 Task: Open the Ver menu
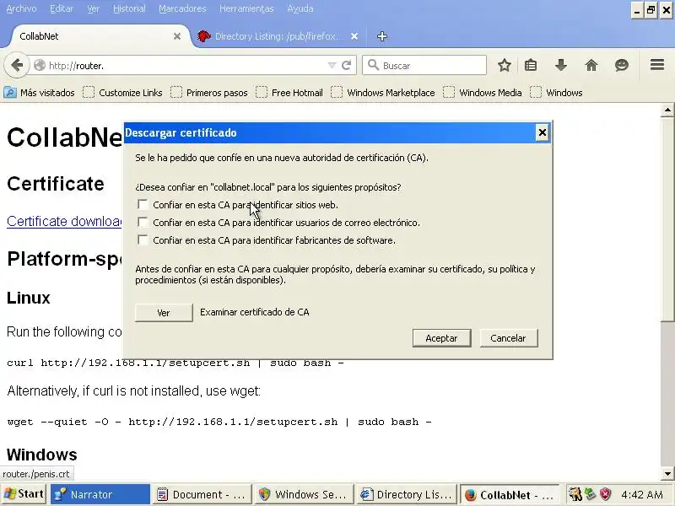tap(94, 8)
